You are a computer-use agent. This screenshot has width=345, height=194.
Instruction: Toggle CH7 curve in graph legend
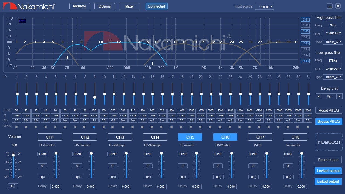click(305, 55)
